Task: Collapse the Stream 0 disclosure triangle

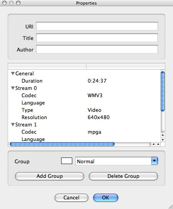Action: click(13, 88)
